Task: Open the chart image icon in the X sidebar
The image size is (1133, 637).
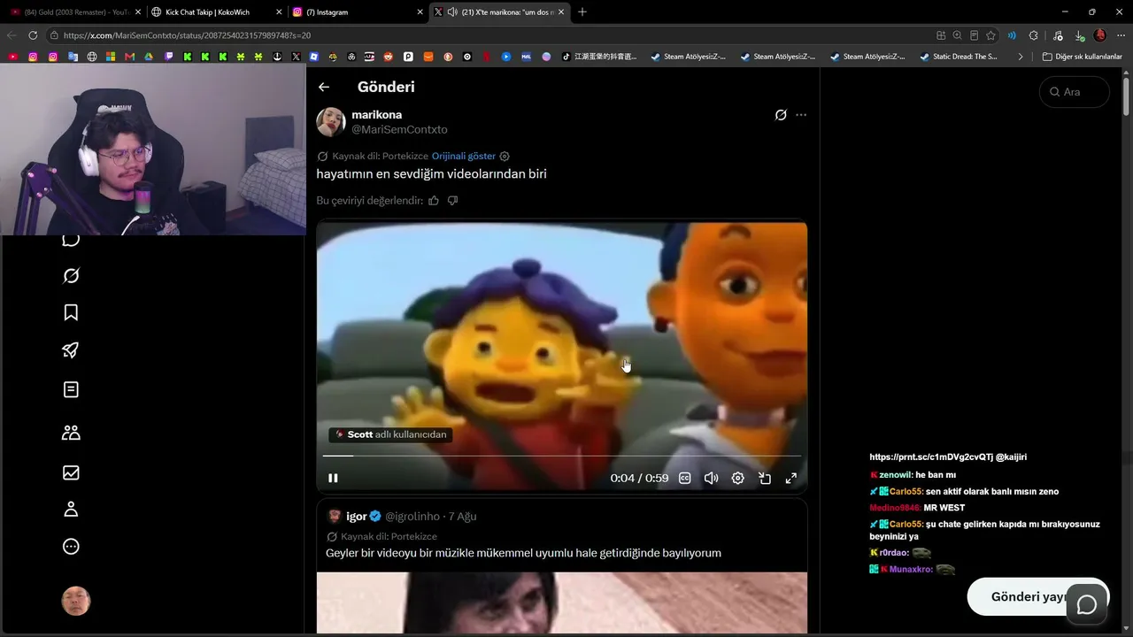Action: pyautogui.click(x=71, y=472)
